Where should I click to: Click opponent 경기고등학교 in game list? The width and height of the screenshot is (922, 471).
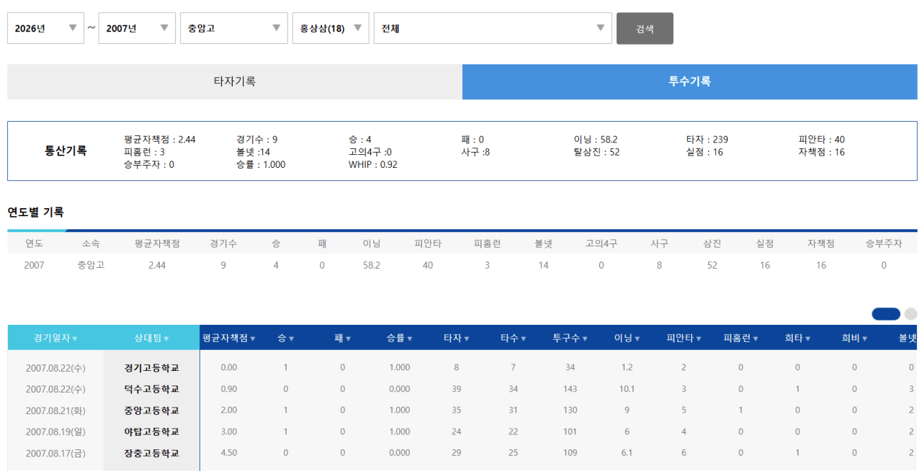pos(151,367)
